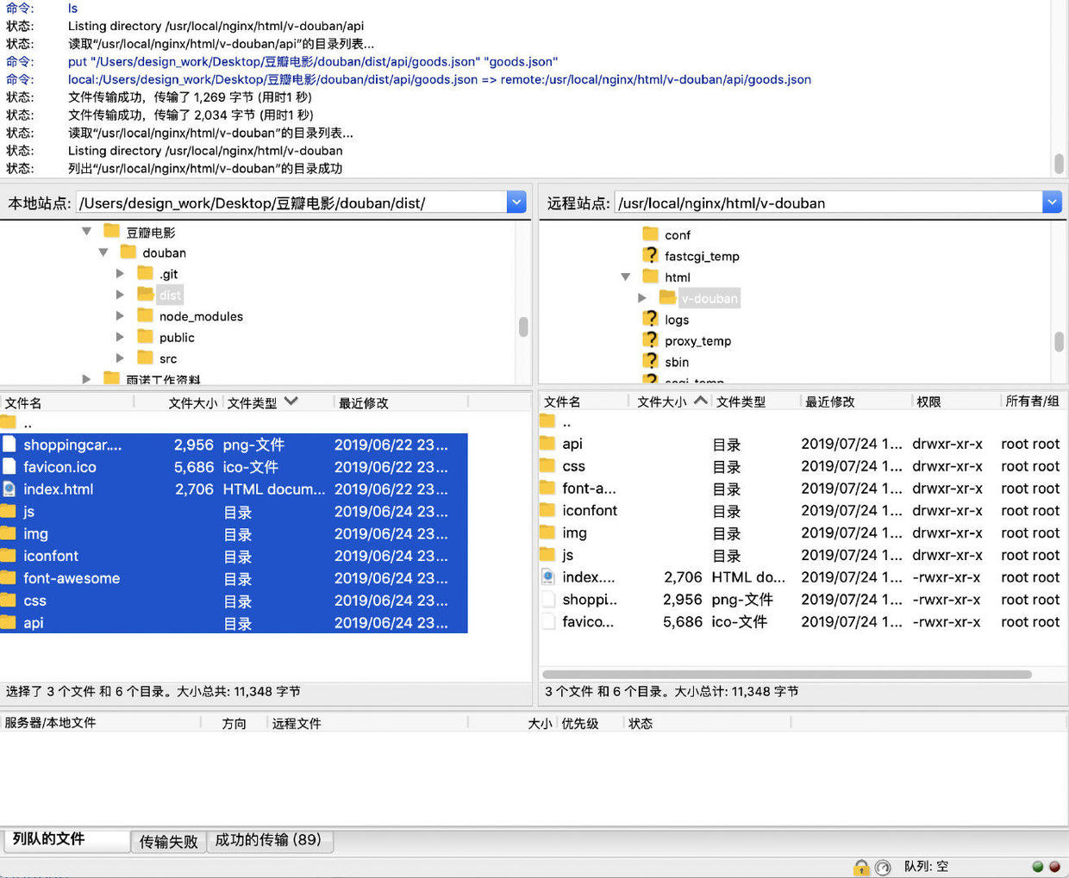Select the .git folder icon

(x=145, y=273)
